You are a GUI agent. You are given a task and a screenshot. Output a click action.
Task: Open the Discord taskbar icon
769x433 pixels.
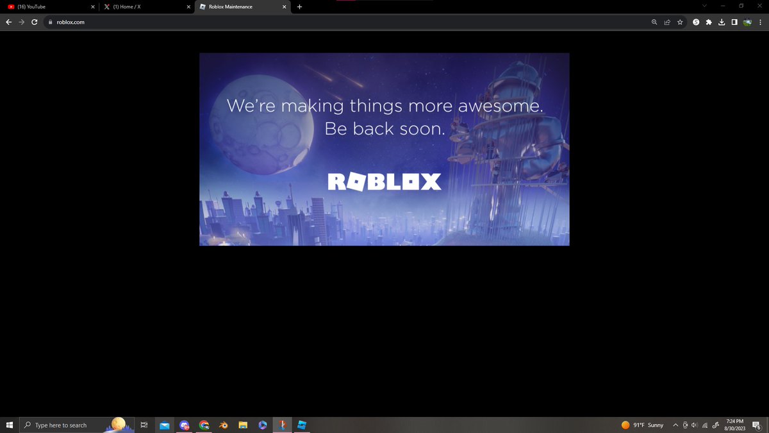click(x=185, y=425)
